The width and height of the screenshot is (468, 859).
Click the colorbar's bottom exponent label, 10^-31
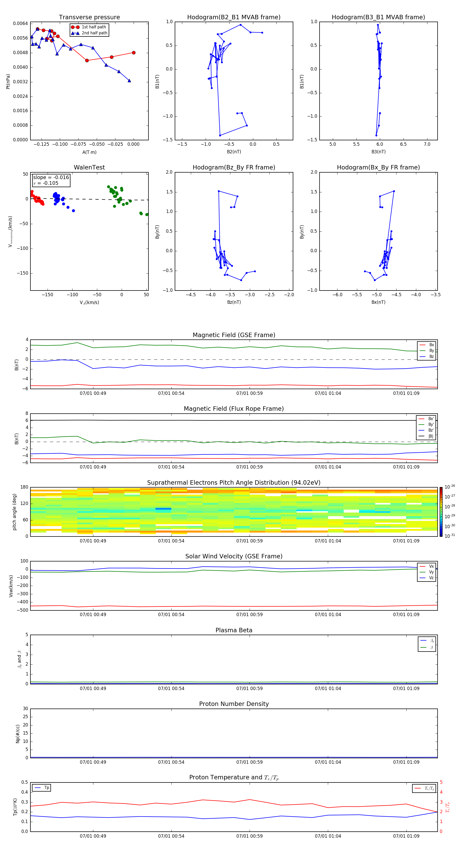(x=450, y=536)
